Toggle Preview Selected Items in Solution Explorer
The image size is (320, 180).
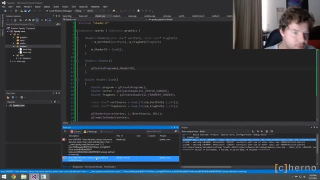[x=49, y=20]
